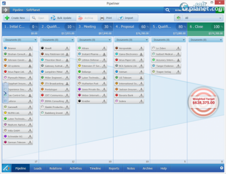Screen dimensions: 226x174
Task: Open the Archive tab in bottom bar
Action: (147, 168)
